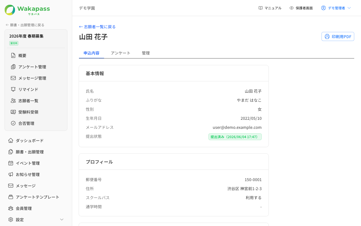The width and height of the screenshot is (361, 226).
Task: Click the アンケートテンプレート stack icon
Action: 11,197
